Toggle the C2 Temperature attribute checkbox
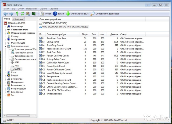Viewport: 172px width, 124px height. tap(41, 76)
